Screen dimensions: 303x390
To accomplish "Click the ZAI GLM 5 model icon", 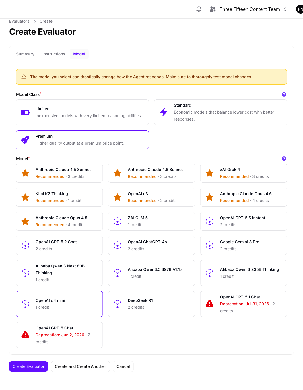I will tap(118, 221).
